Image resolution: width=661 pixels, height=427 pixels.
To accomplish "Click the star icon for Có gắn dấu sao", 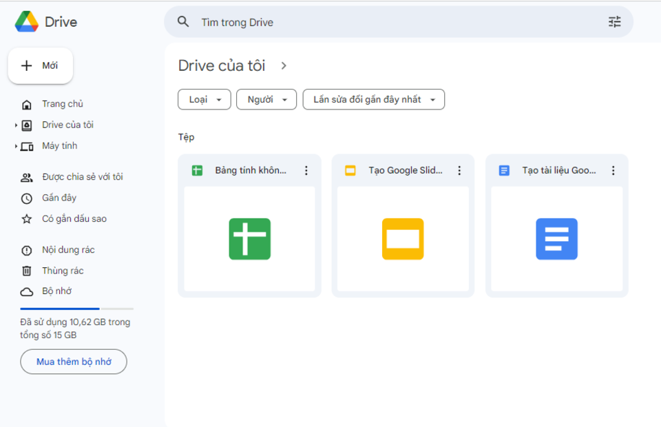I will pos(27,219).
